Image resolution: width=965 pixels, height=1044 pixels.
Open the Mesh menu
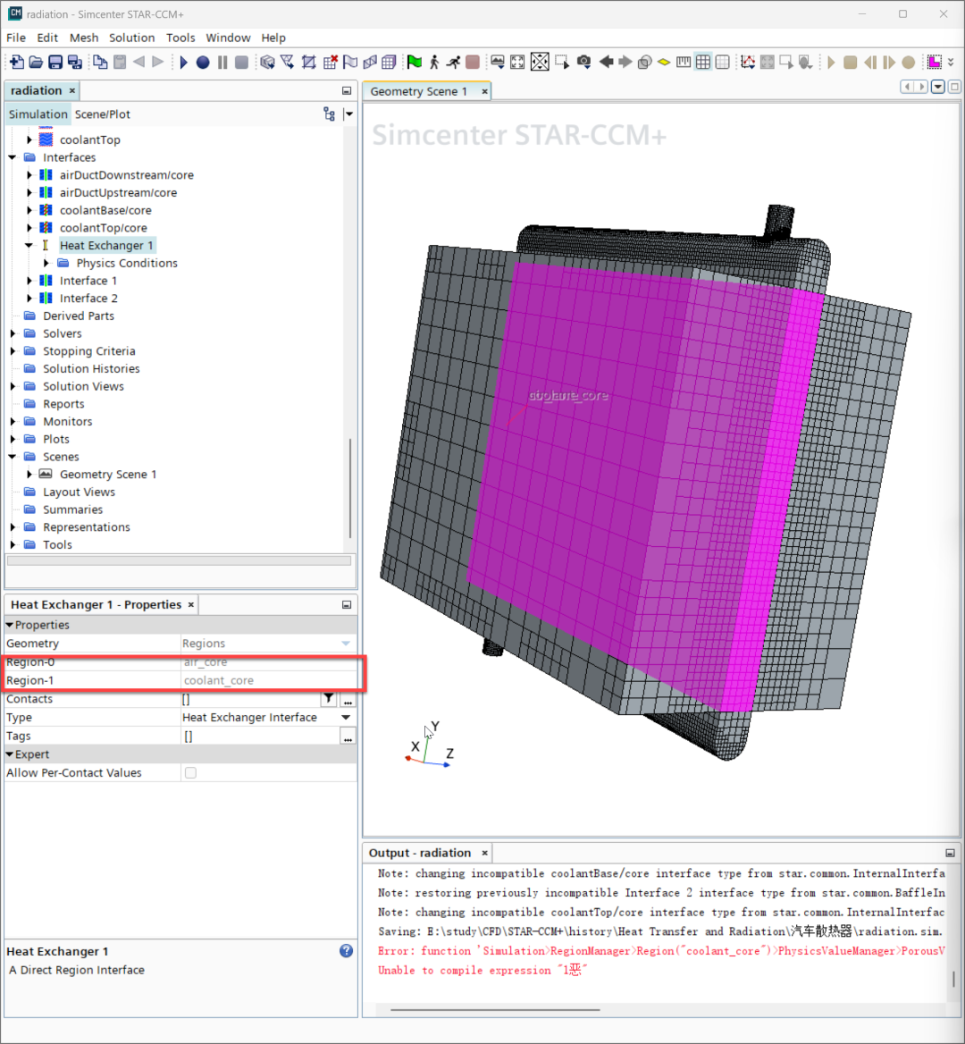[x=84, y=38]
